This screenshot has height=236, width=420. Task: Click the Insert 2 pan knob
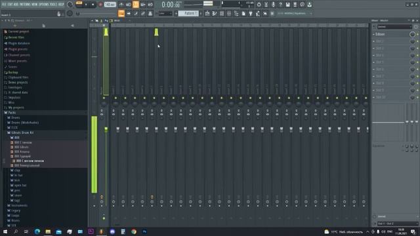coord(125,103)
